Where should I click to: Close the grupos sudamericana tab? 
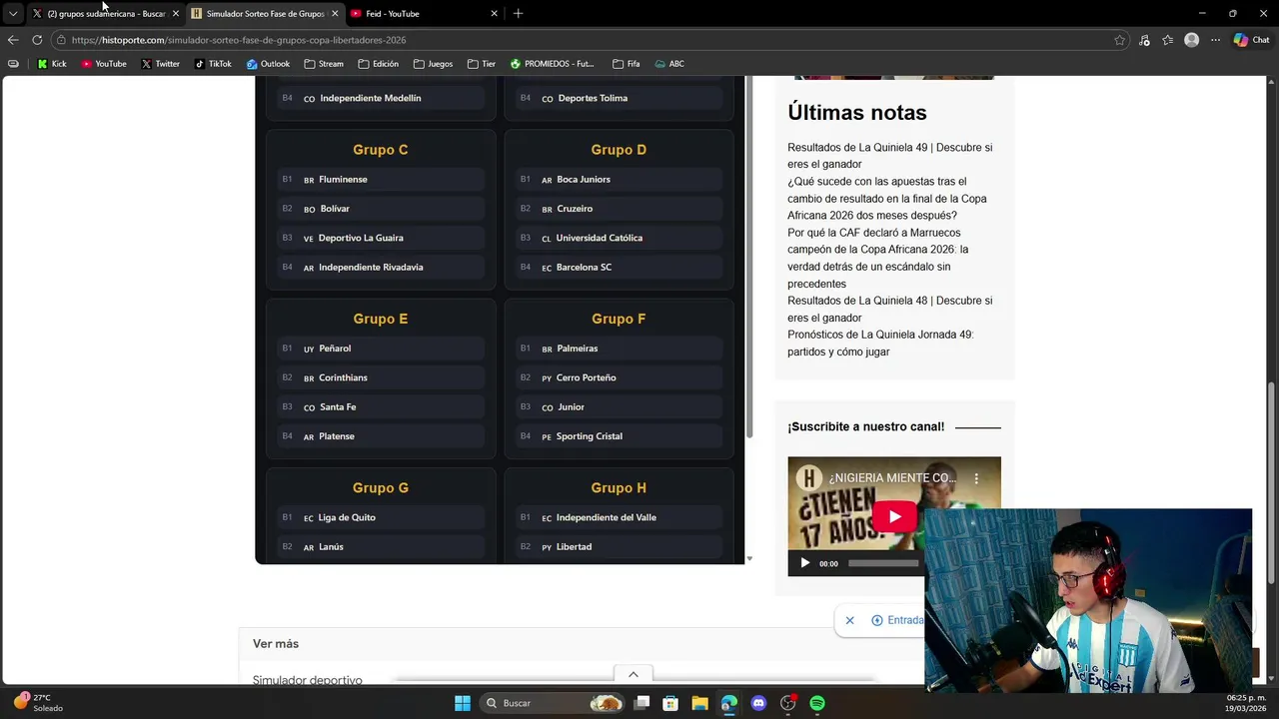pos(175,14)
